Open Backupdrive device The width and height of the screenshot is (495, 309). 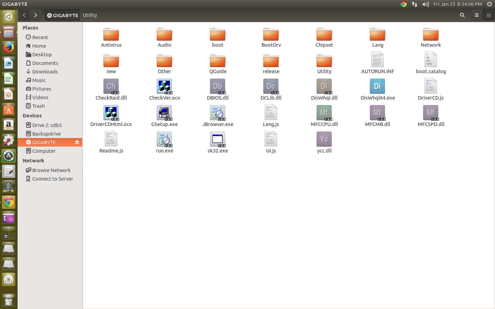[50, 134]
